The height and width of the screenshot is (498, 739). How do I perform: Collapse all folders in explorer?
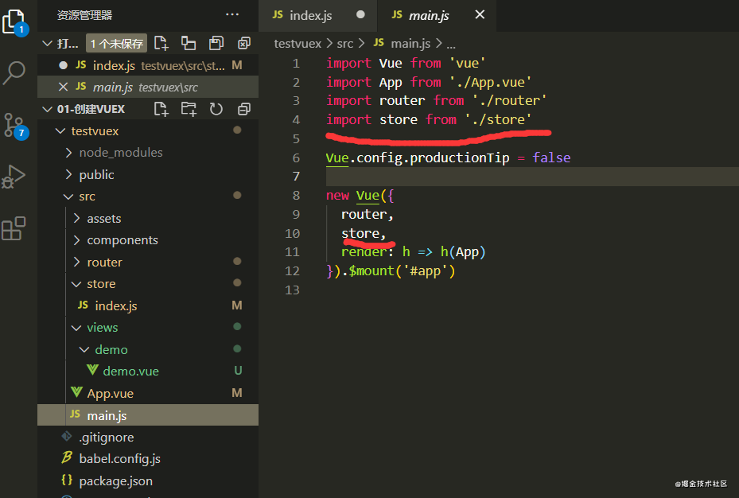point(243,109)
